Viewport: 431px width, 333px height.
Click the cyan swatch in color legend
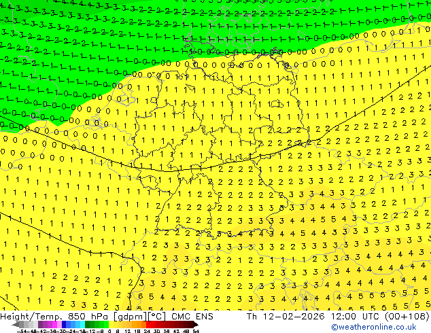[x=82, y=325]
